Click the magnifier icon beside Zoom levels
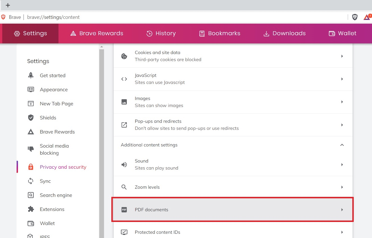This screenshot has width=372, height=238. pos(124,187)
